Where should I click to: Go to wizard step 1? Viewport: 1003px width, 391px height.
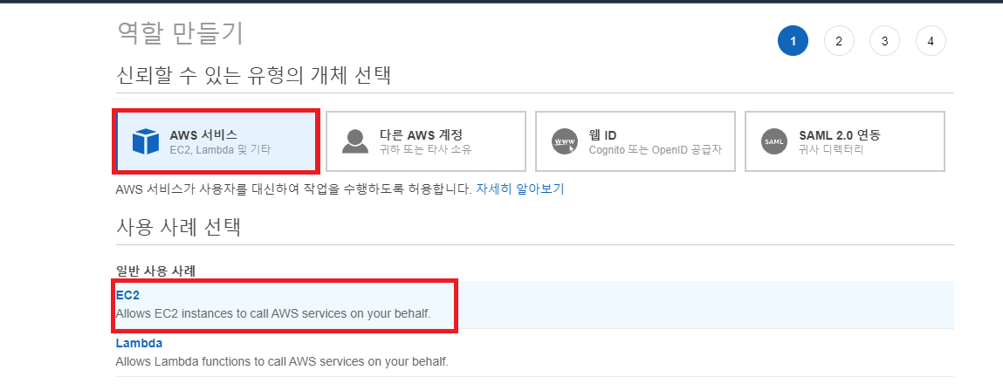coord(793,41)
